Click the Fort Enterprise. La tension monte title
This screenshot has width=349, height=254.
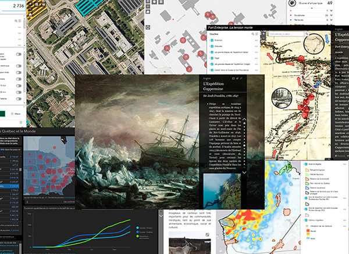[230, 28]
